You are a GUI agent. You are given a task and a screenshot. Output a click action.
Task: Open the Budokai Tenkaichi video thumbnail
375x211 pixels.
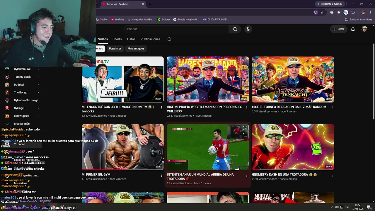(293, 79)
